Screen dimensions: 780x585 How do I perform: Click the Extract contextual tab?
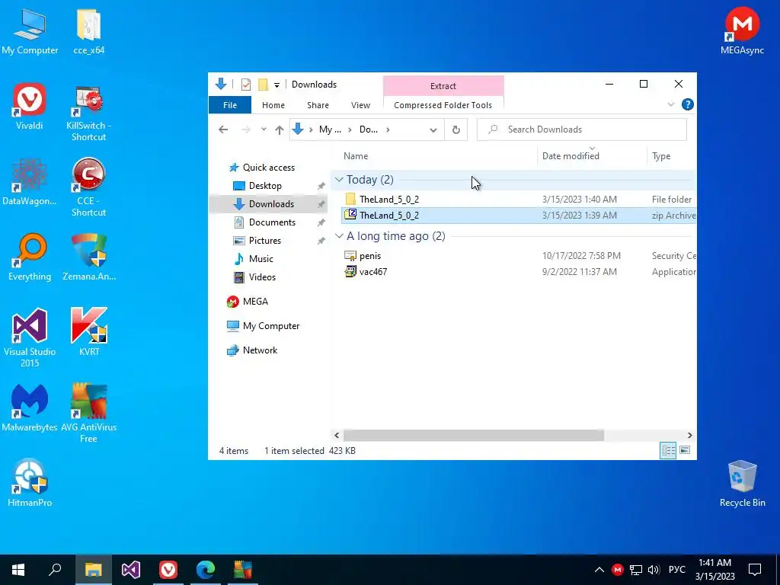(443, 86)
